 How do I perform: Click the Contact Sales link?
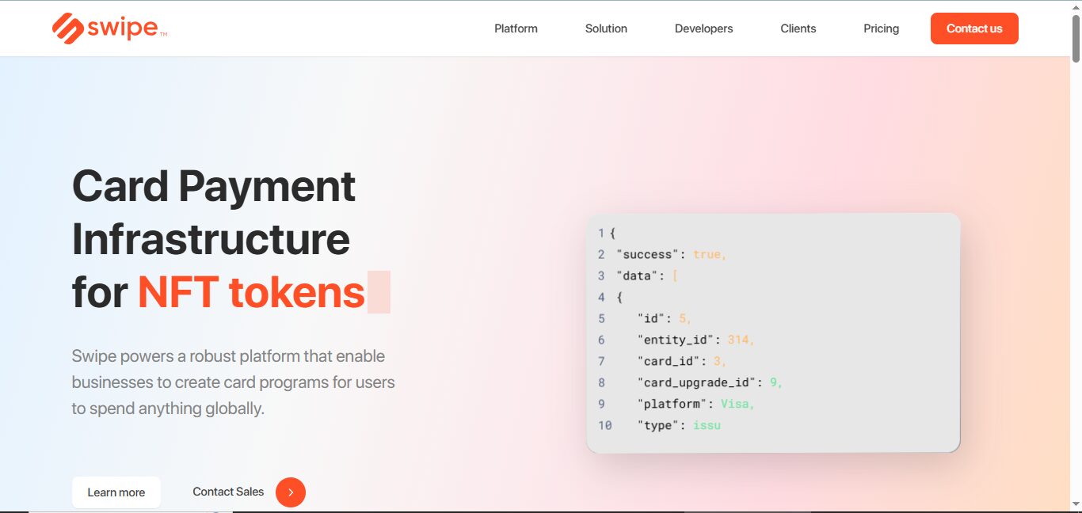coord(228,492)
